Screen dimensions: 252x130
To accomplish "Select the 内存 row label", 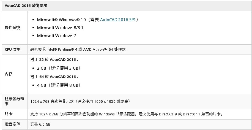I will 9,74.
